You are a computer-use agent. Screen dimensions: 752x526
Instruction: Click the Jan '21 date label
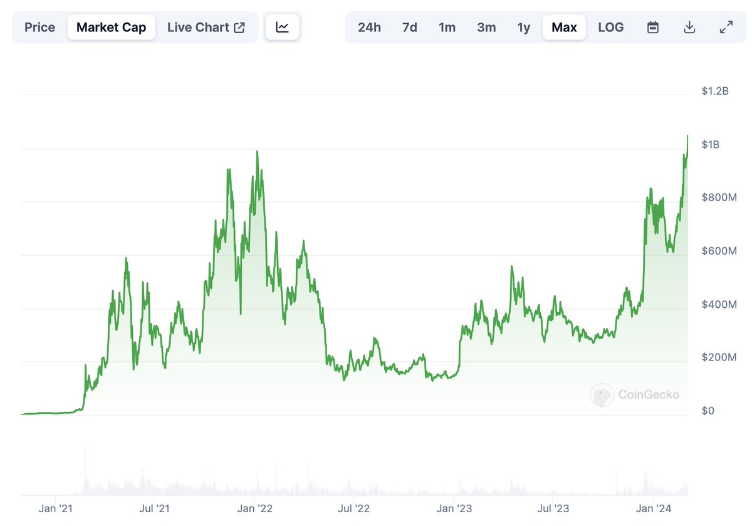tap(56, 508)
